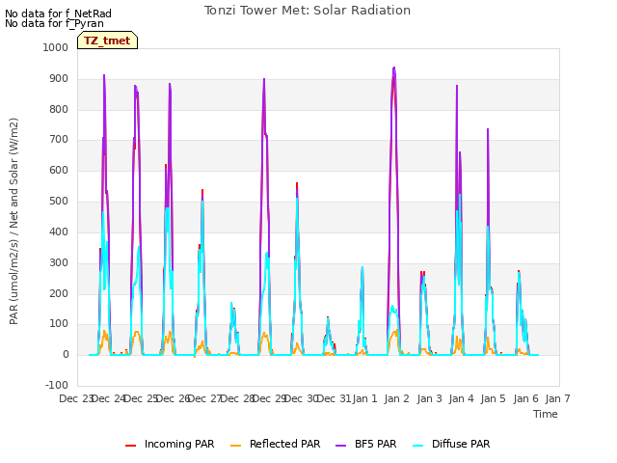Click the x-axis title Time
Viewport: 617px width, 463px height.
(x=546, y=414)
